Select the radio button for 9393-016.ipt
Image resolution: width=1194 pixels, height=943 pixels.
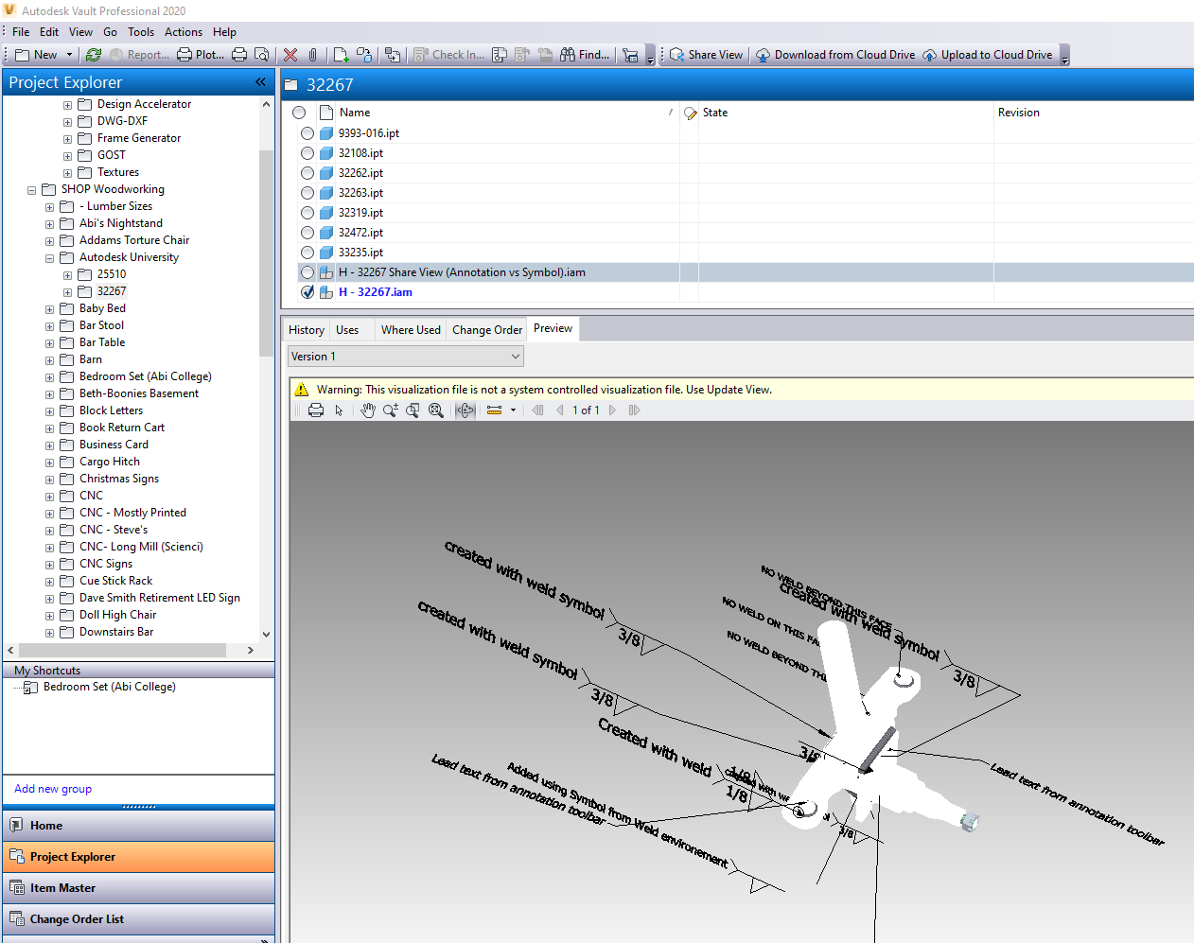click(307, 132)
